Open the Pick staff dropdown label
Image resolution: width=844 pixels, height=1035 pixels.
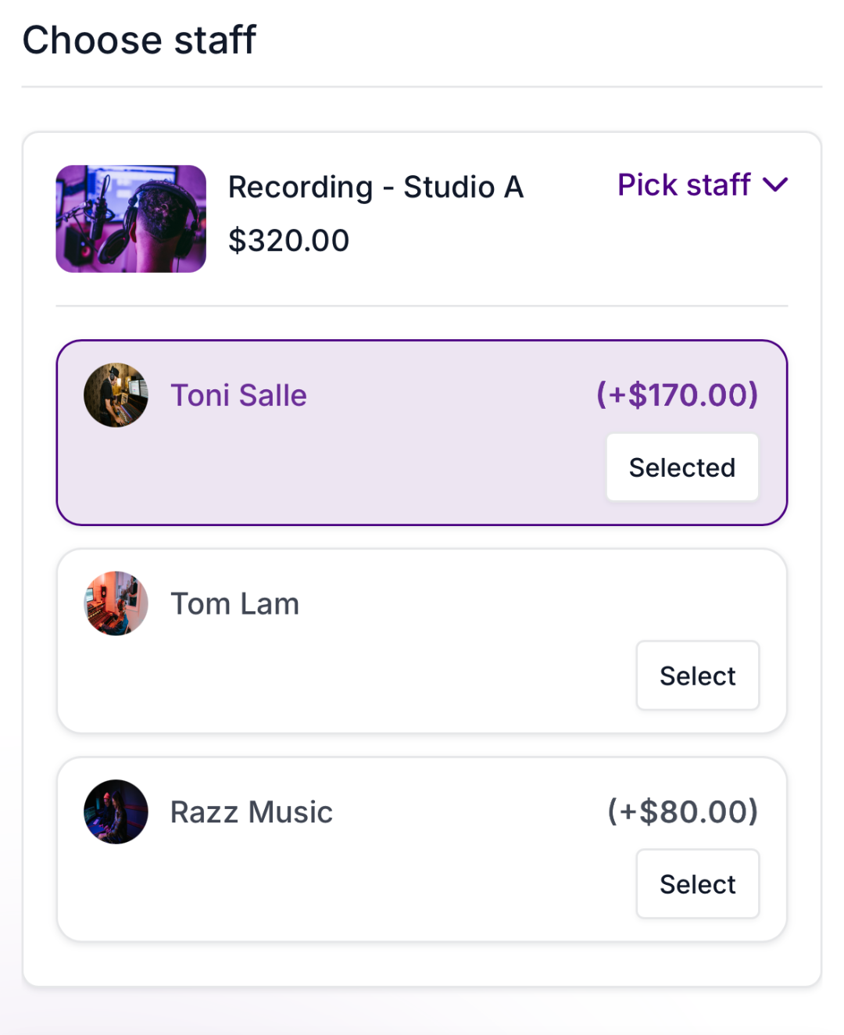pos(684,185)
